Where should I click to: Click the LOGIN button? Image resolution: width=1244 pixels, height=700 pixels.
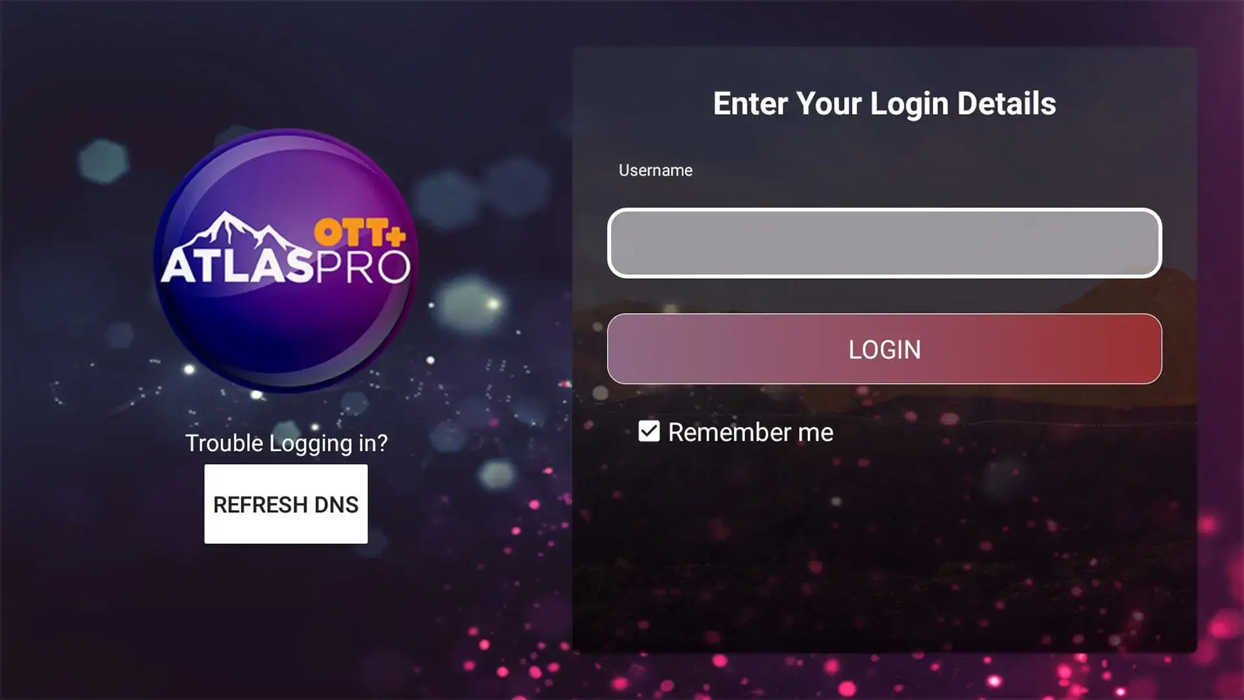884,349
